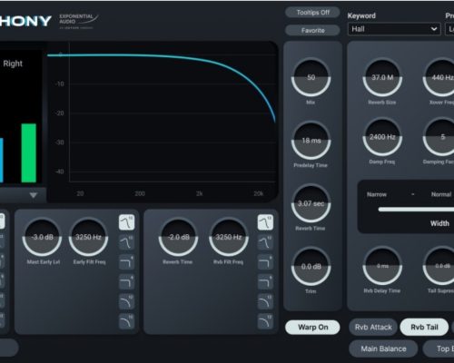Screen dimensions: 454x363
Task: Click the Rvb Filt Freq knob showing 3250 Hz
Action: click(229, 237)
